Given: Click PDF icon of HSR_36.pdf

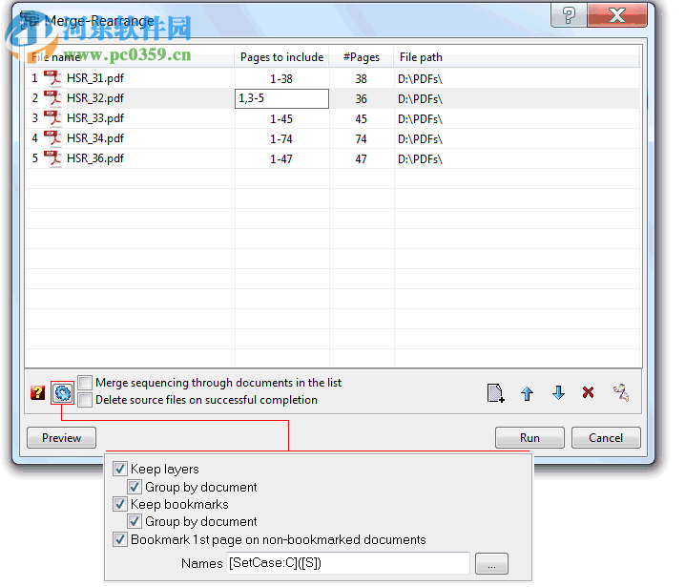Looking at the screenshot, I should click(52, 158).
